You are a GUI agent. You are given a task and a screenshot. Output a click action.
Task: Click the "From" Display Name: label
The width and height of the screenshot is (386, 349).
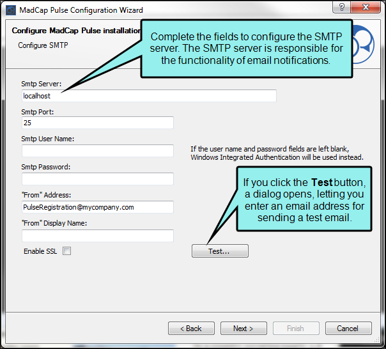pyautogui.click(x=54, y=223)
